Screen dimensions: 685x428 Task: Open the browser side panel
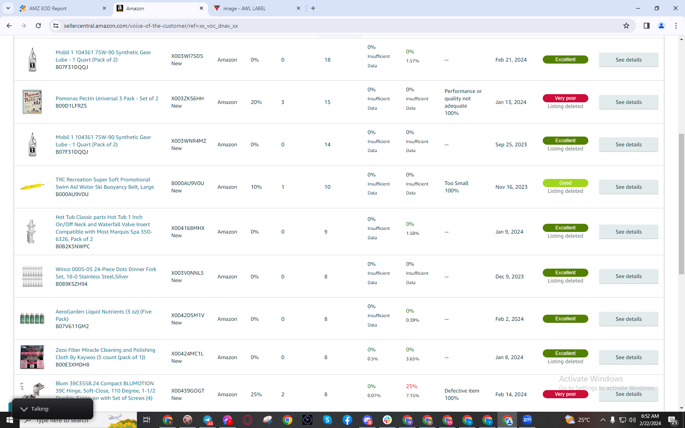click(647, 26)
